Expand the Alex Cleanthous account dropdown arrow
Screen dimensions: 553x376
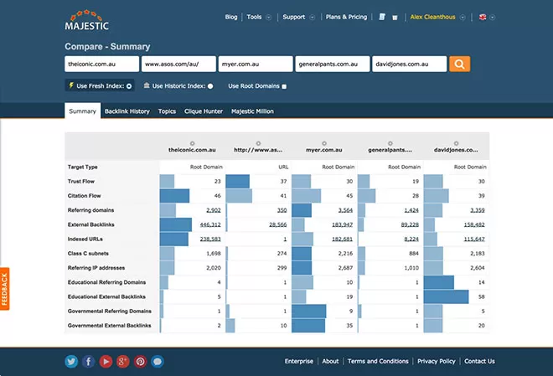(463, 18)
